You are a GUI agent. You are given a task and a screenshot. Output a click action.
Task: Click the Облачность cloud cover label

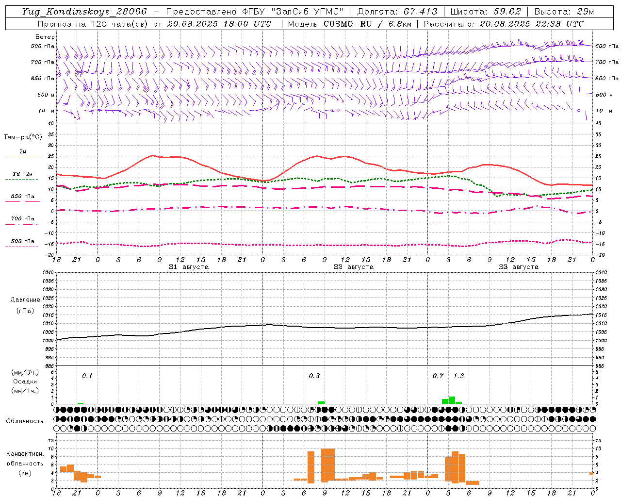tap(25, 421)
